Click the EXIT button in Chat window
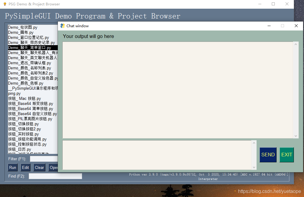 point(287,155)
